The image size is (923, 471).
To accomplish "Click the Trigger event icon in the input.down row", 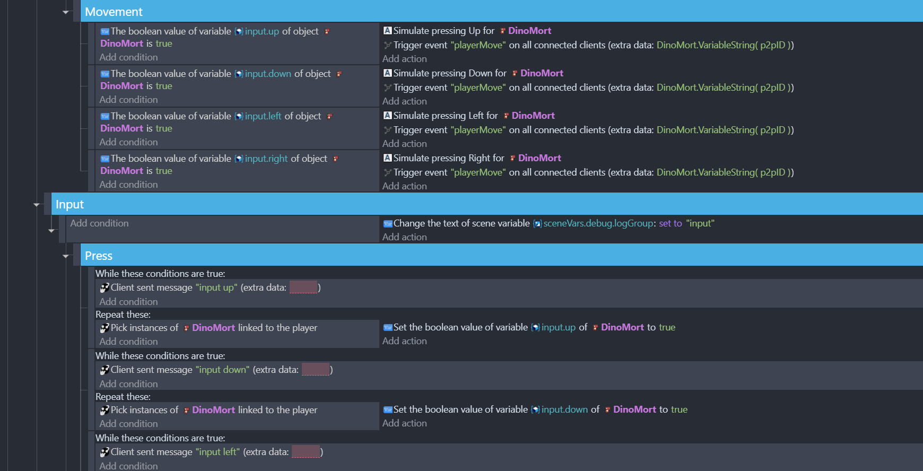I will tap(387, 88).
